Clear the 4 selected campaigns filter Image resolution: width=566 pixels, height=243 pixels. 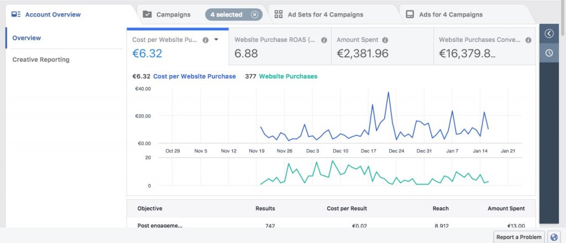[254, 15]
